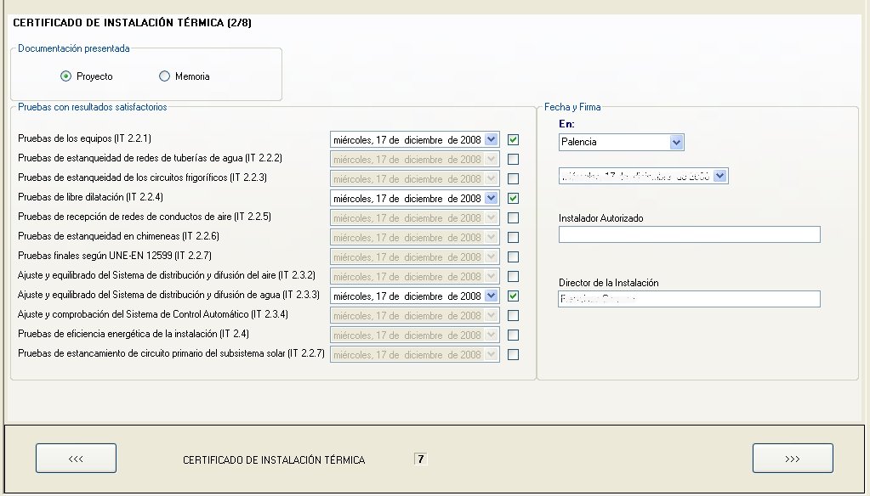Open the date dropdown for circuitos frigoríficos (IT 2.2.3)
The width and height of the screenshot is (870, 496).
[491, 179]
